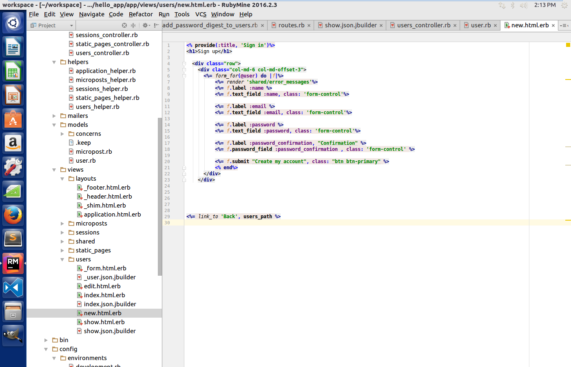Select application.html.erb in layouts

(112, 214)
